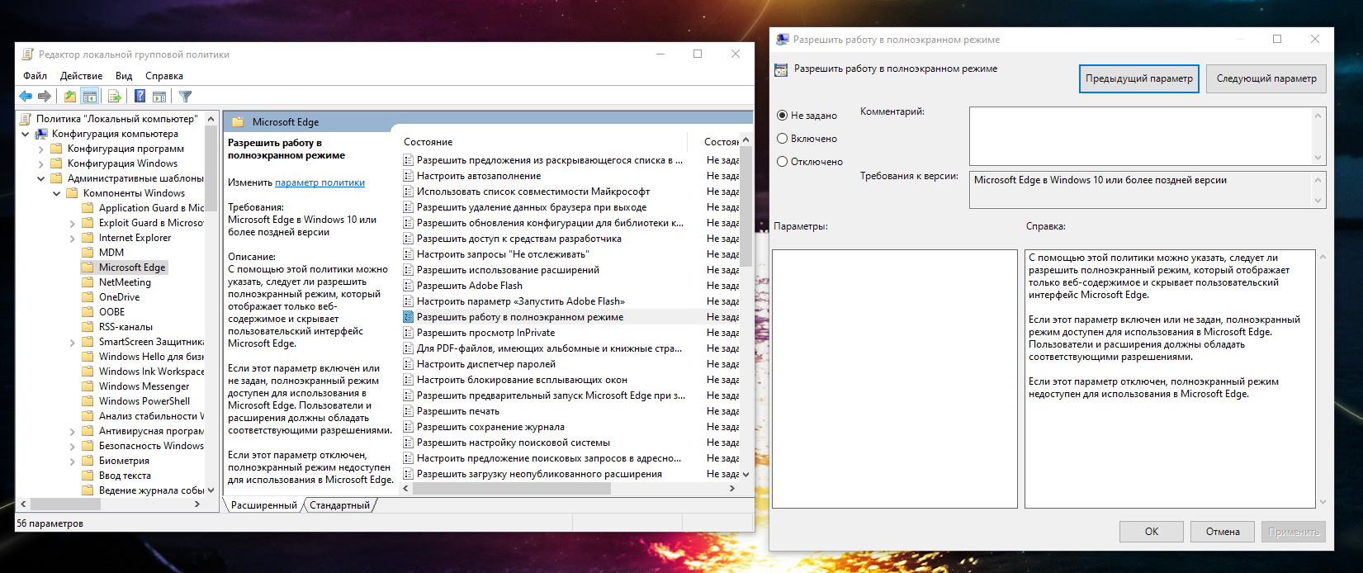Select the "Включено" radio button
The height and width of the screenshot is (573, 1363).
click(782, 139)
